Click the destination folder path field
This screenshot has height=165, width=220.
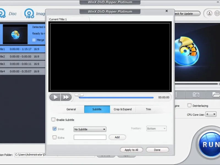tap(30, 155)
